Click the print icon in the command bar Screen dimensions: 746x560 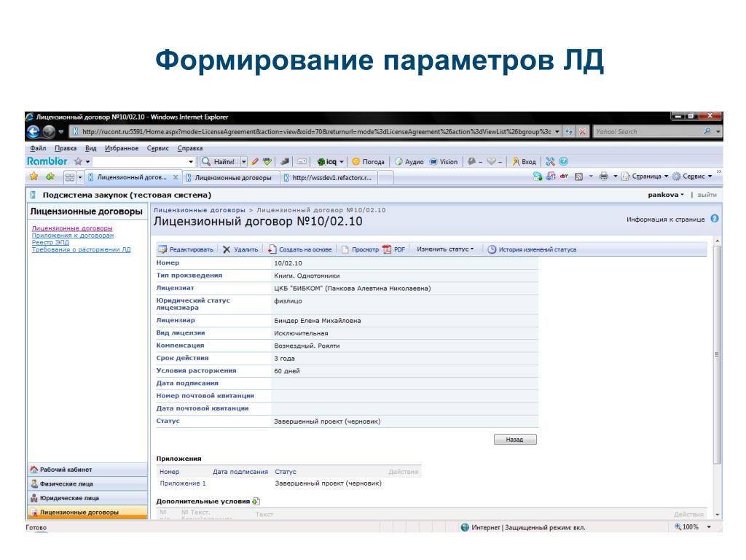604,176
